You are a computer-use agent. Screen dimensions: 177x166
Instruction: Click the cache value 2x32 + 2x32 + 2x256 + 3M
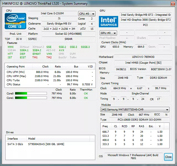[x=59, y=29]
